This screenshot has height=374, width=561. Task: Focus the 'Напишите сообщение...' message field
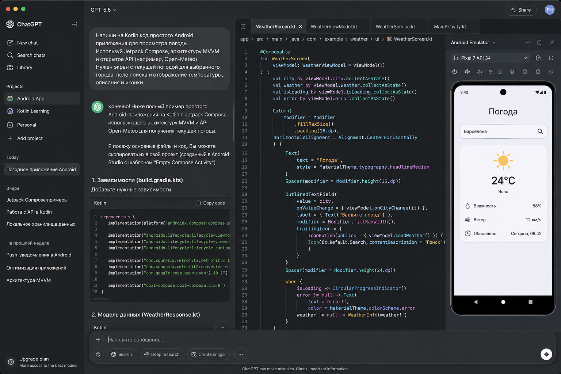click(321, 340)
